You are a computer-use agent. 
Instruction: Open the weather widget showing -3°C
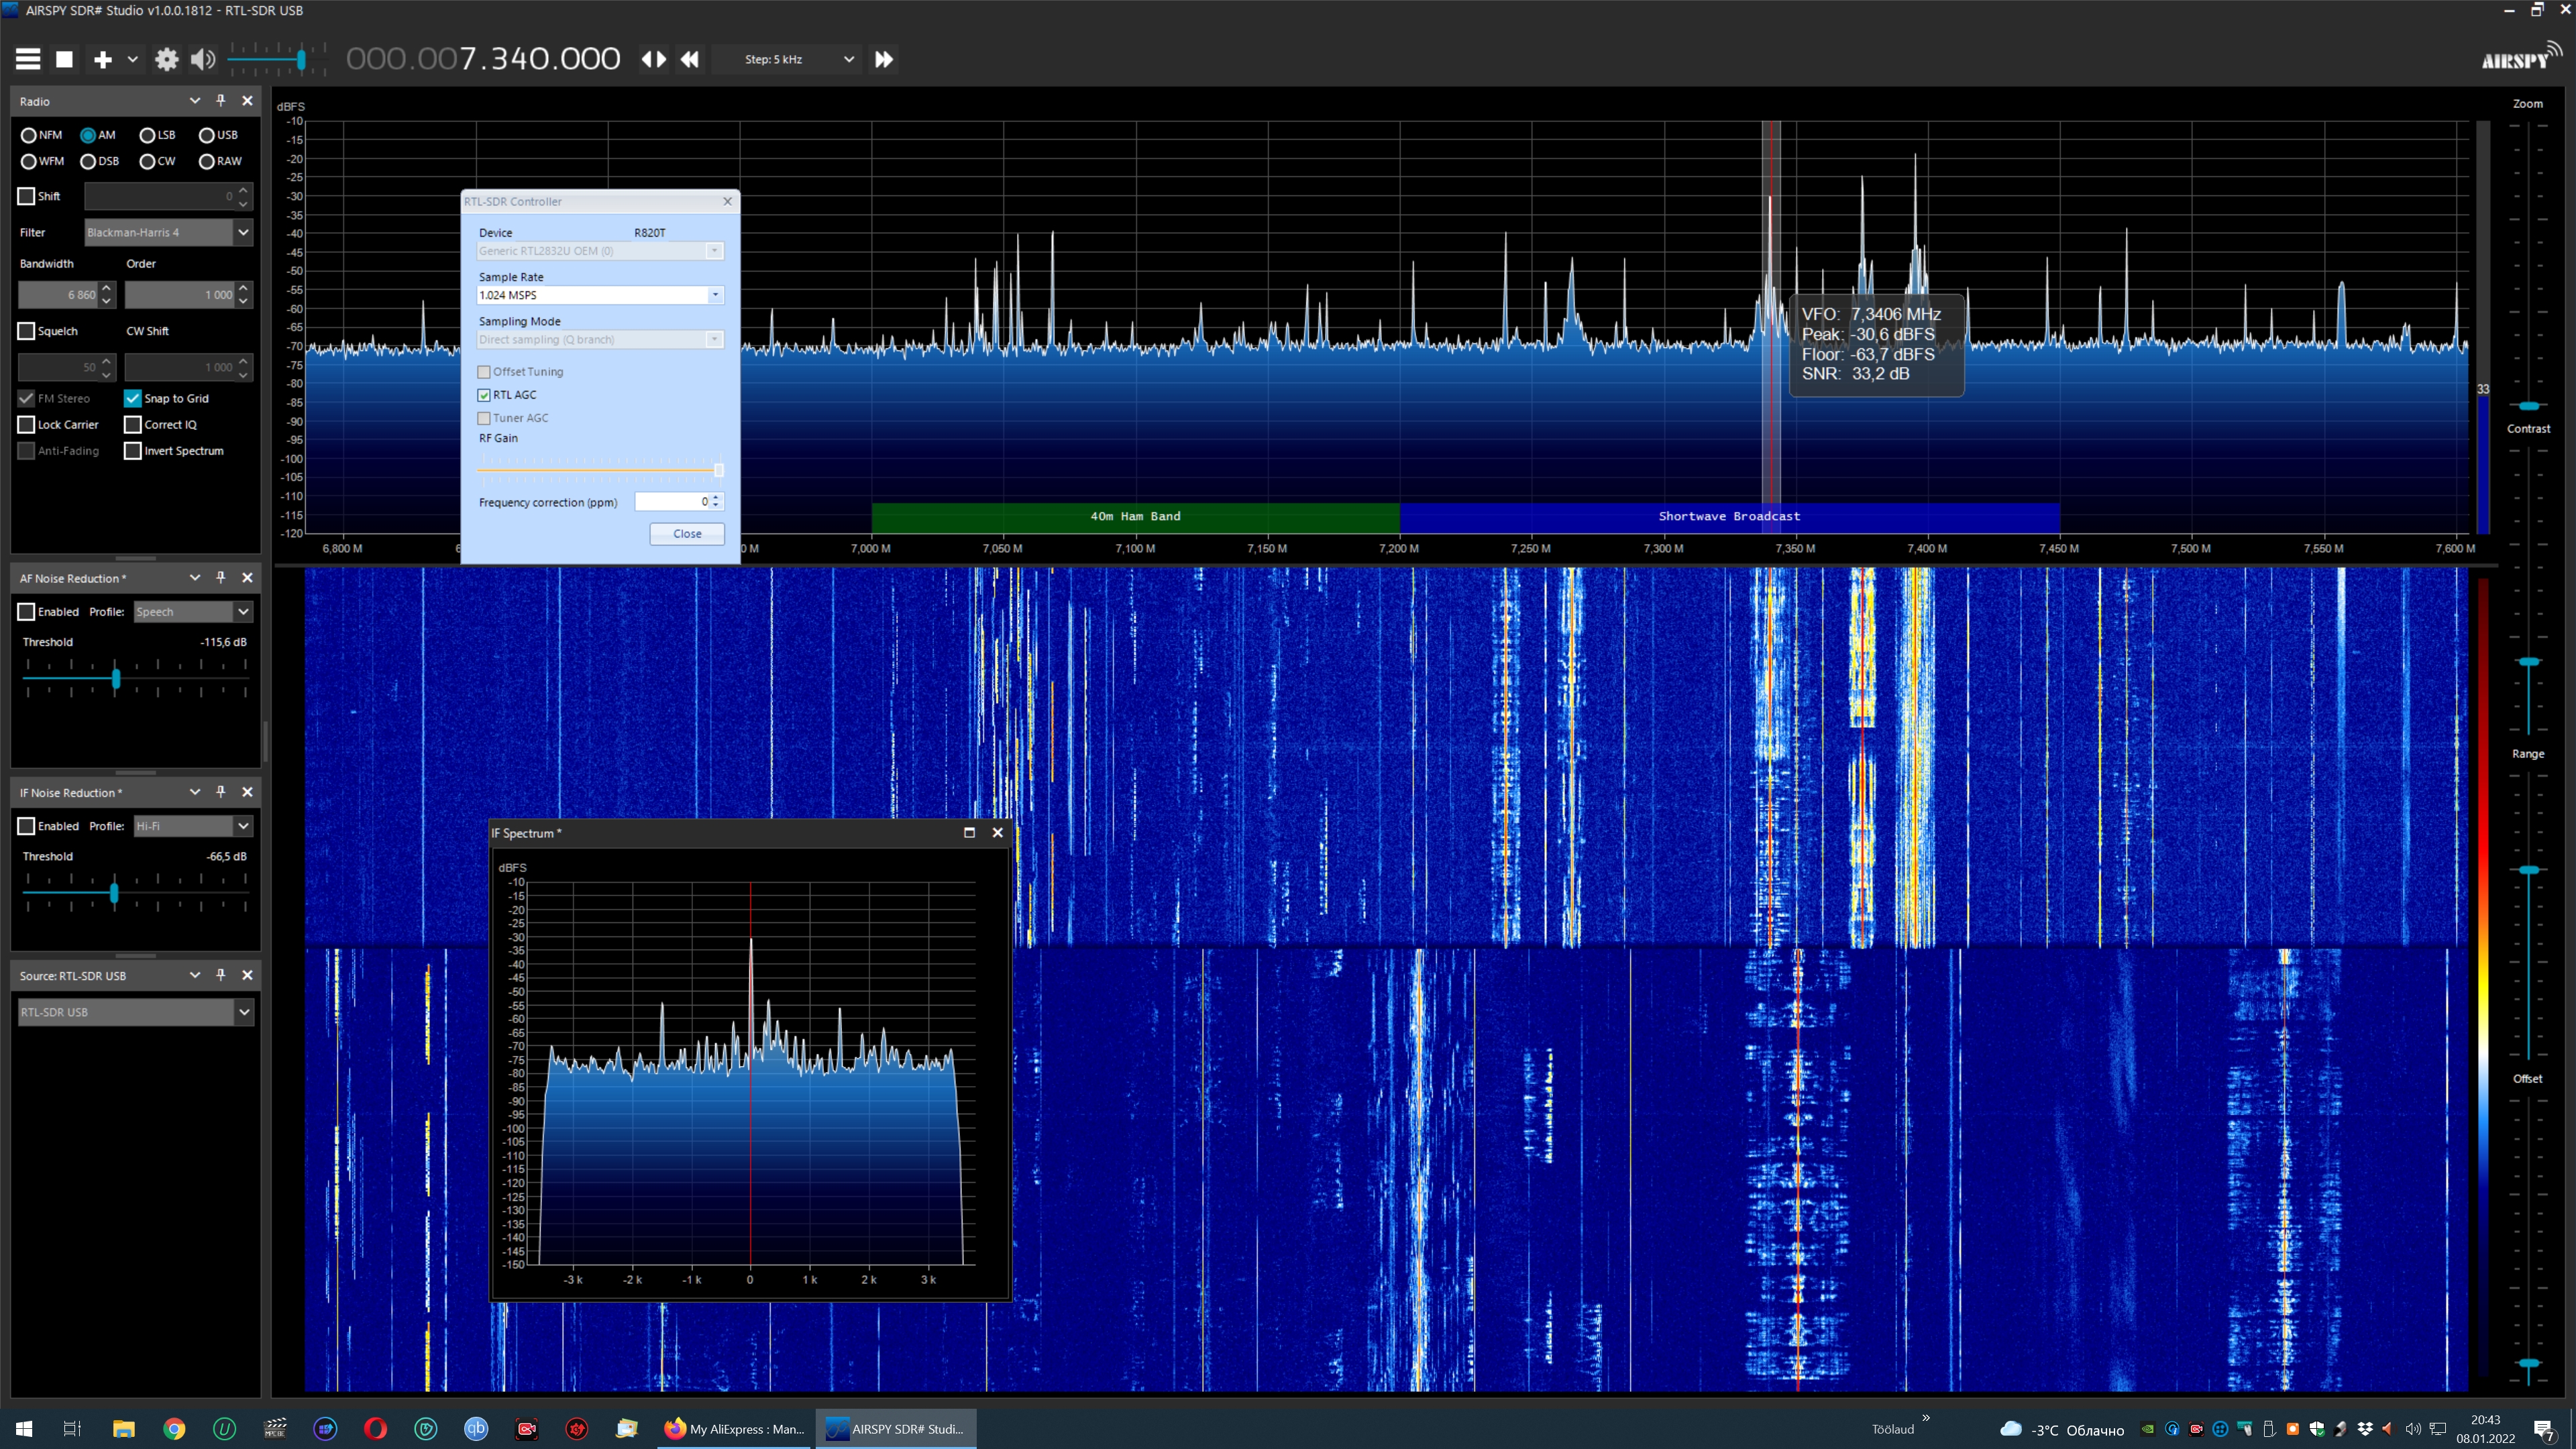pos(2062,1429)
